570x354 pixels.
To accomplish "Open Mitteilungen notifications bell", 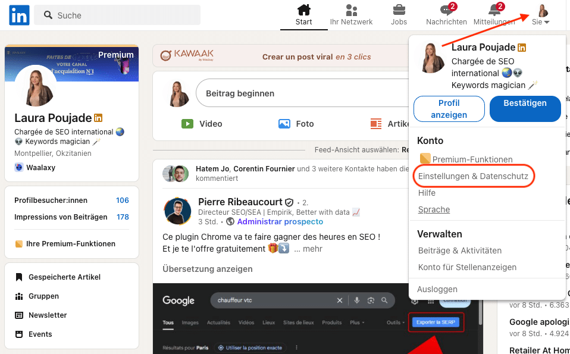I will [494, 15].
